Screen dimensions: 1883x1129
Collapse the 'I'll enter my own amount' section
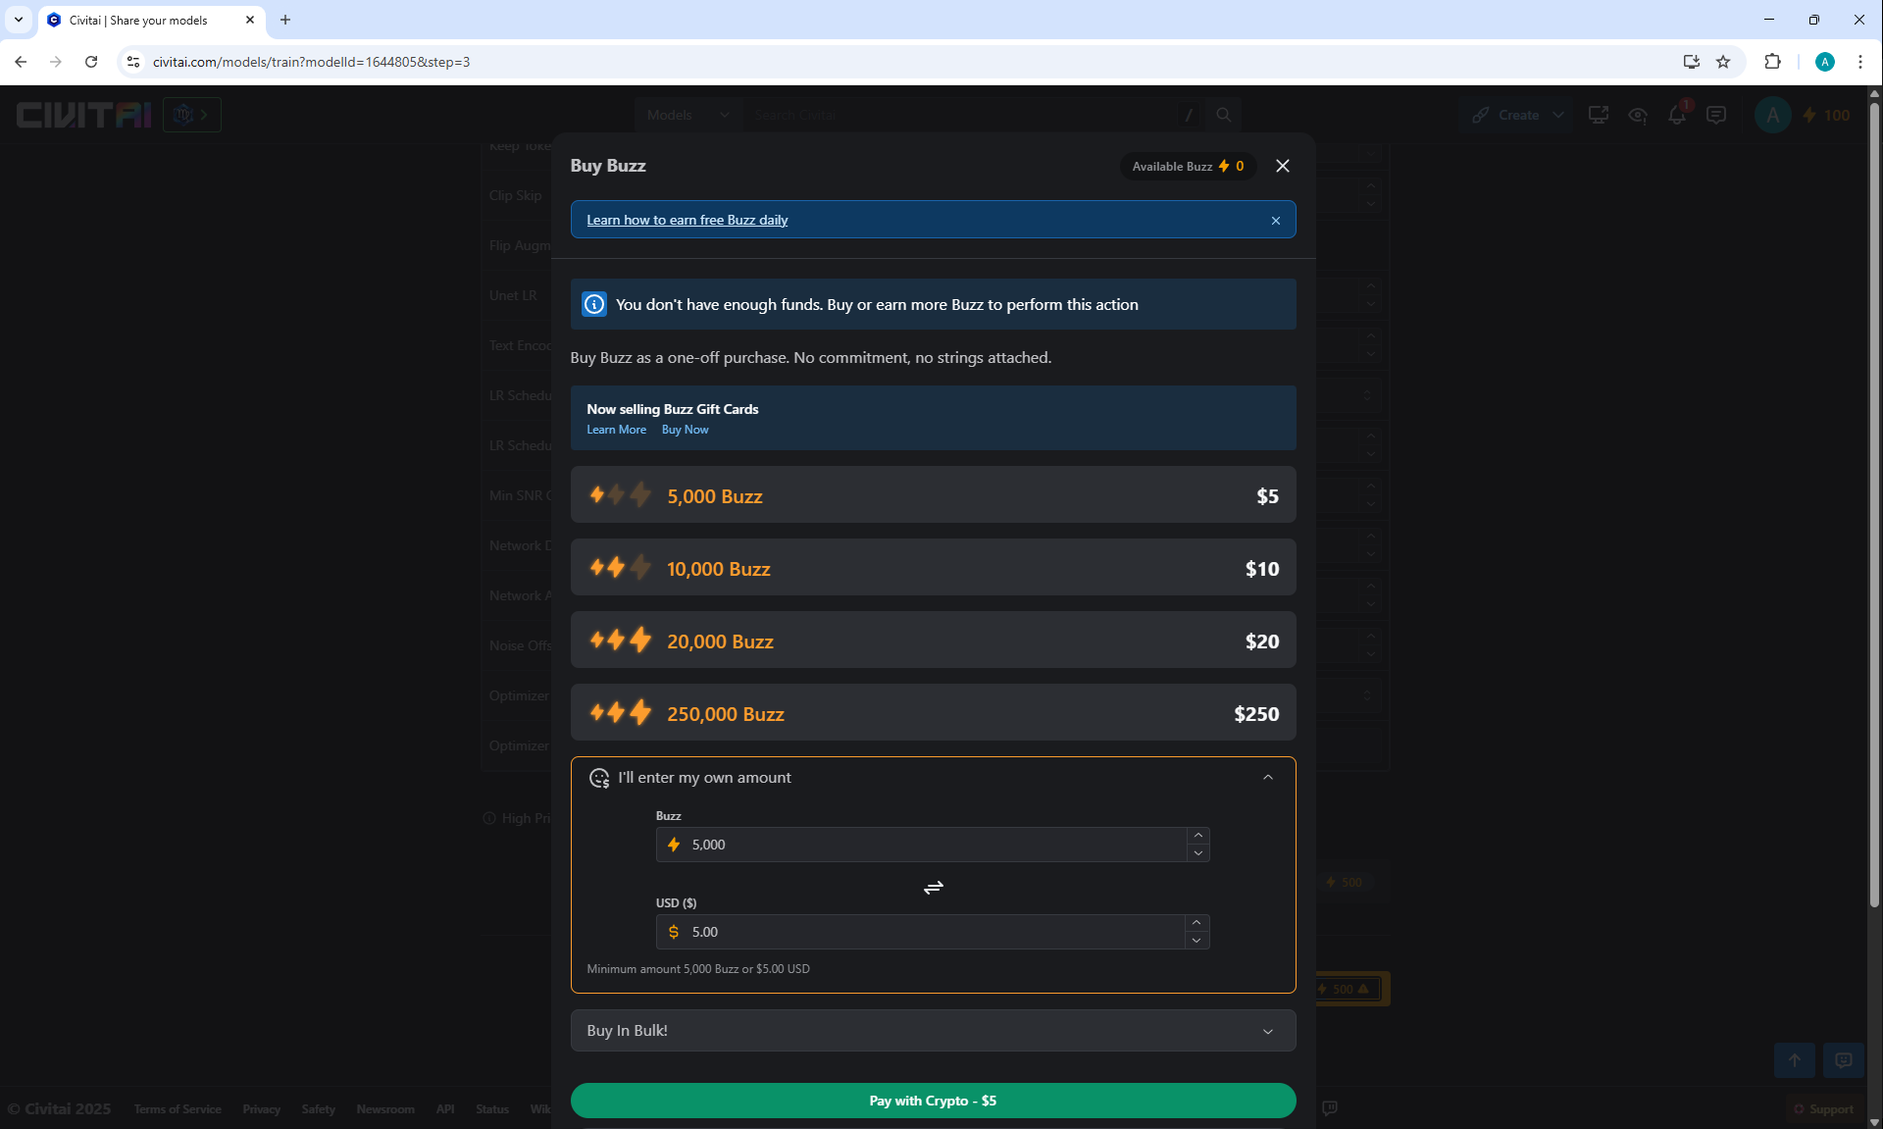1267,777
